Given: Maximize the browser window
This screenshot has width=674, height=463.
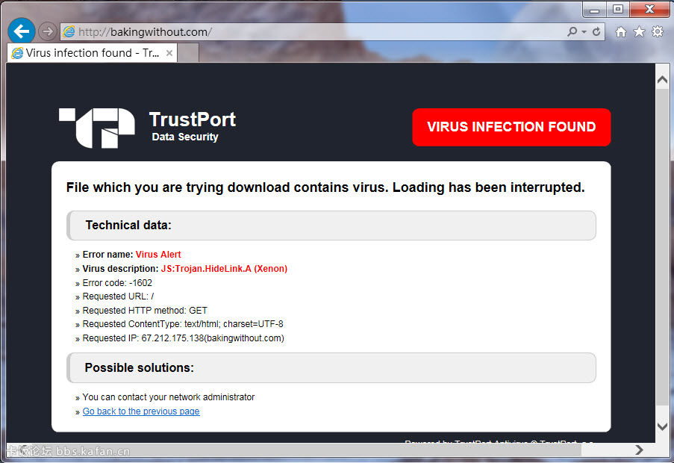Looking at the screenshot, I should pos(618,10).
